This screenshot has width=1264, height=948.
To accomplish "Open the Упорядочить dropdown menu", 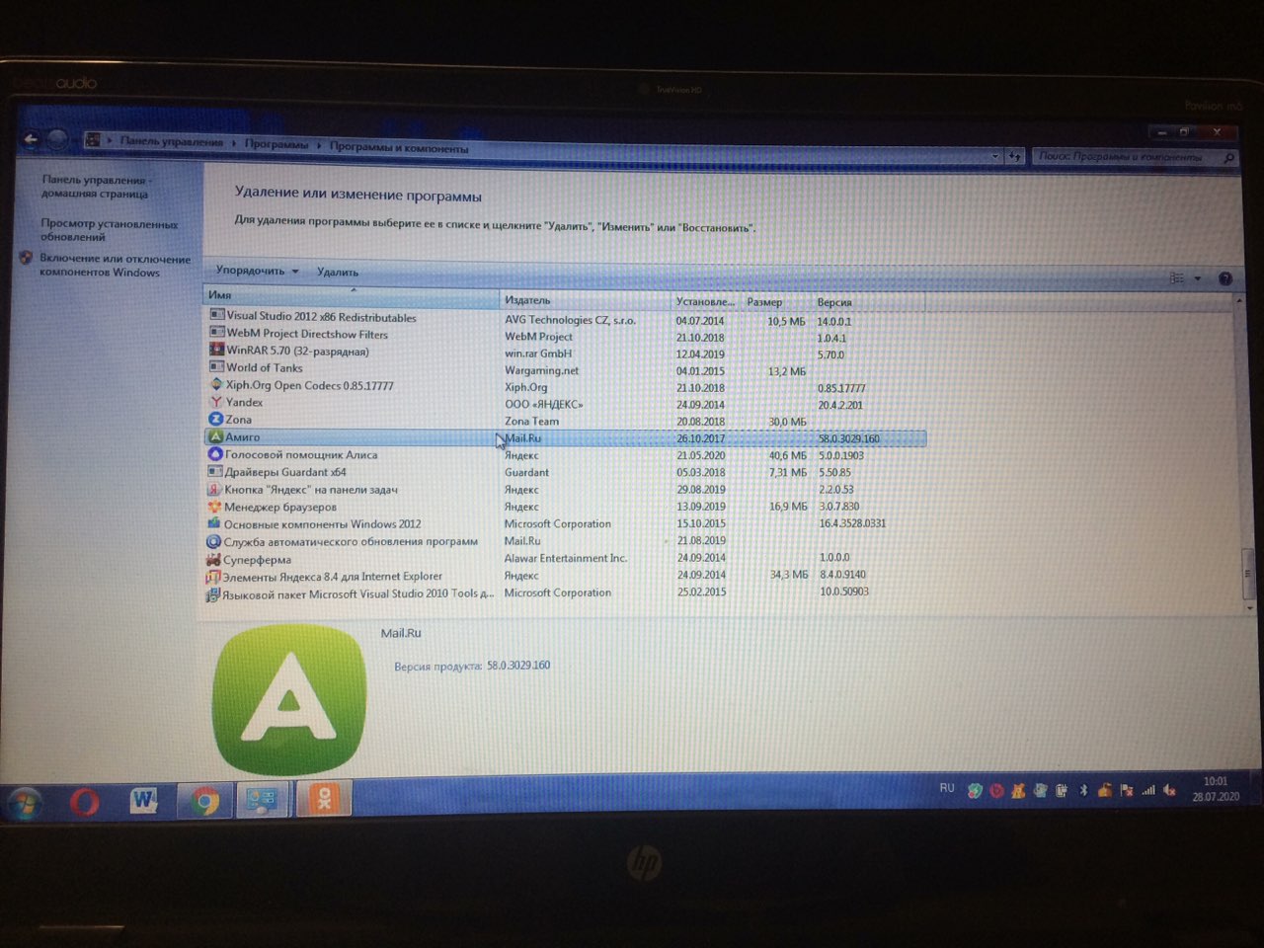I will (x=257, y=270).
